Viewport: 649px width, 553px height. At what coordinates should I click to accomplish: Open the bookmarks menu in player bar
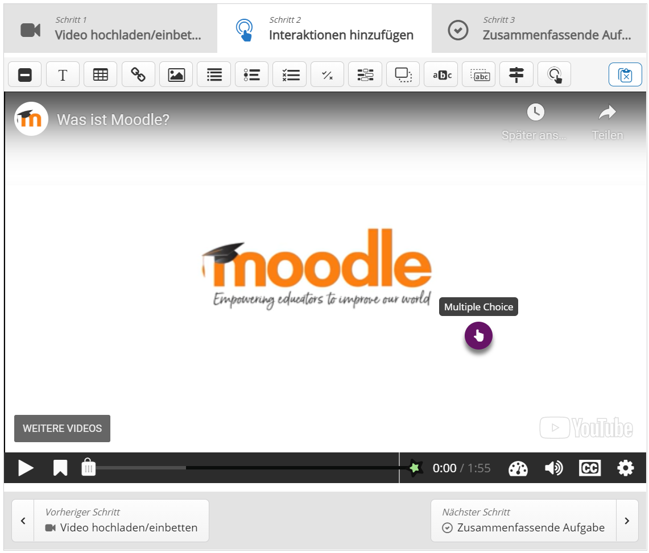[x=60, y=468]
